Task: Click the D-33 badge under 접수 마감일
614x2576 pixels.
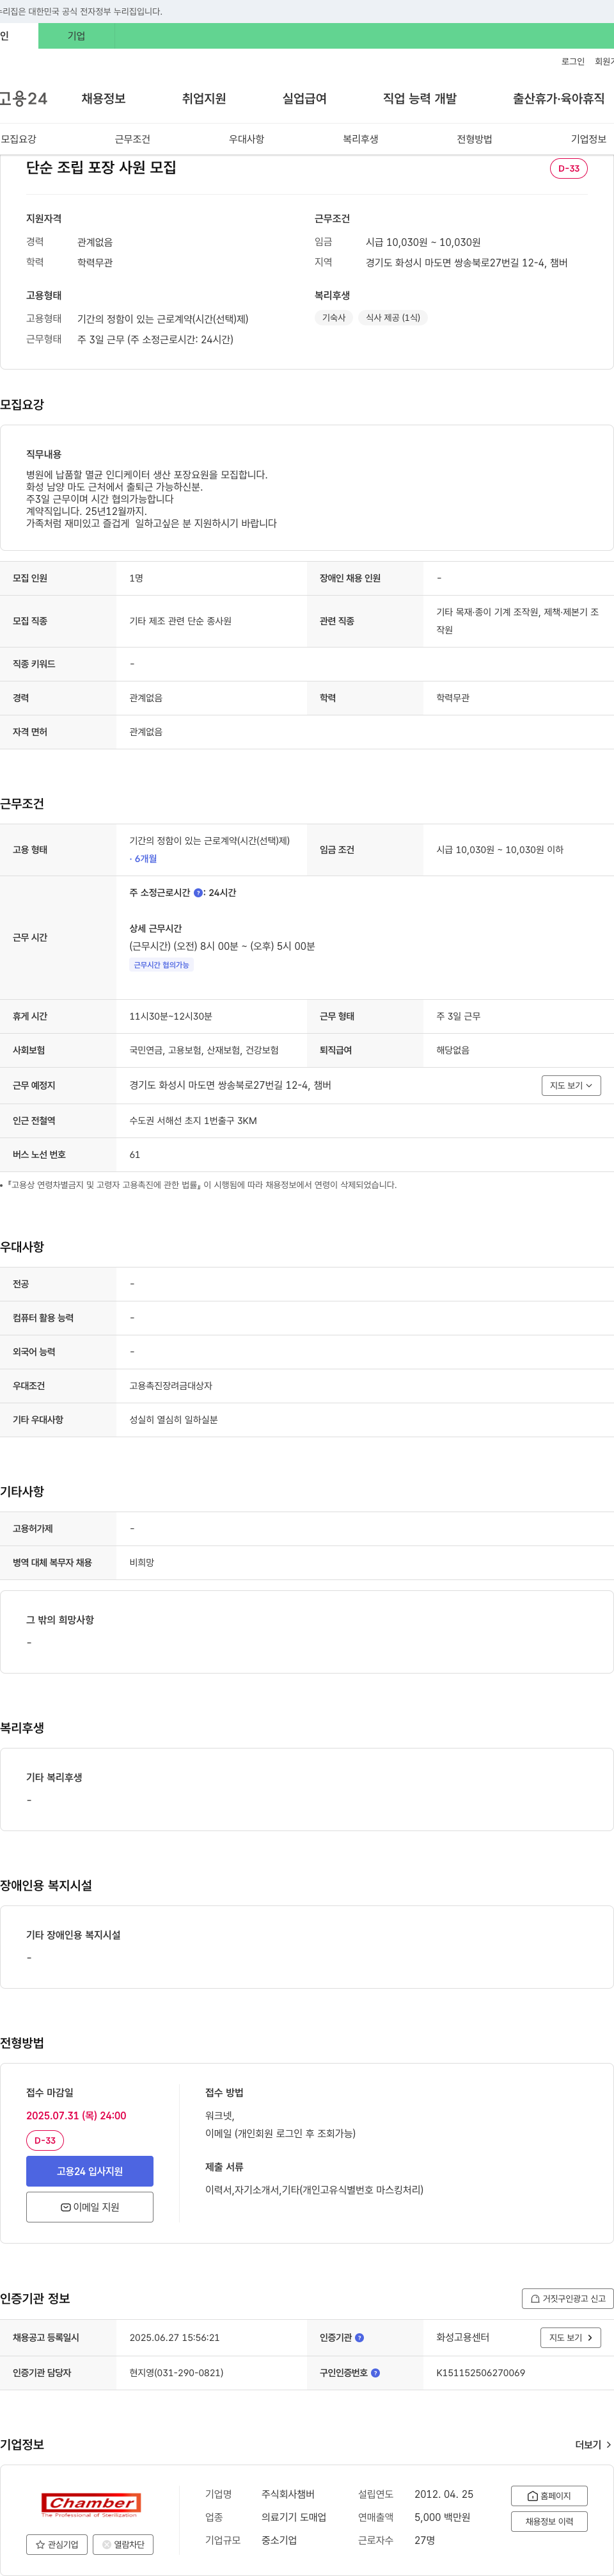Action: (45, 2141)
